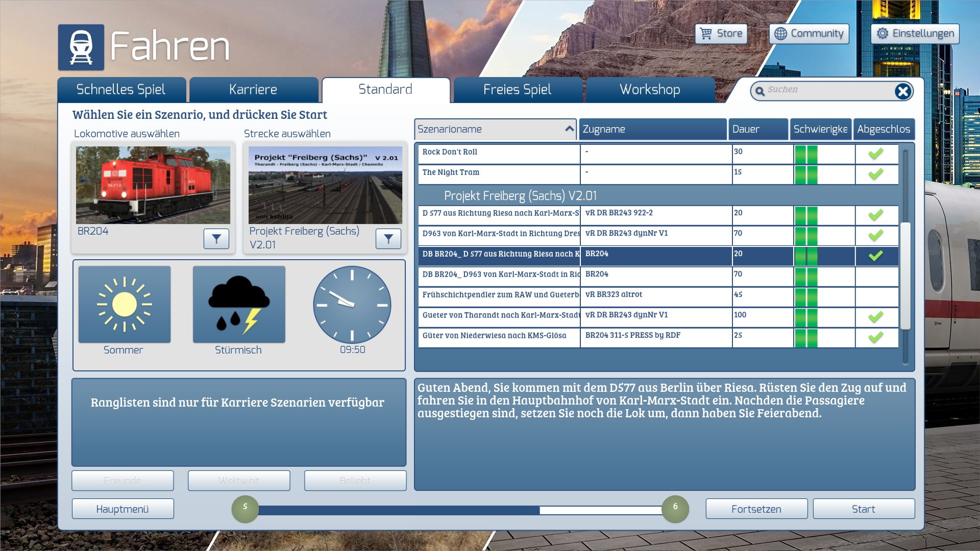
Task: Toggle completed checkmark for Güter von Niederwiesa
Action: click(875, 337)
